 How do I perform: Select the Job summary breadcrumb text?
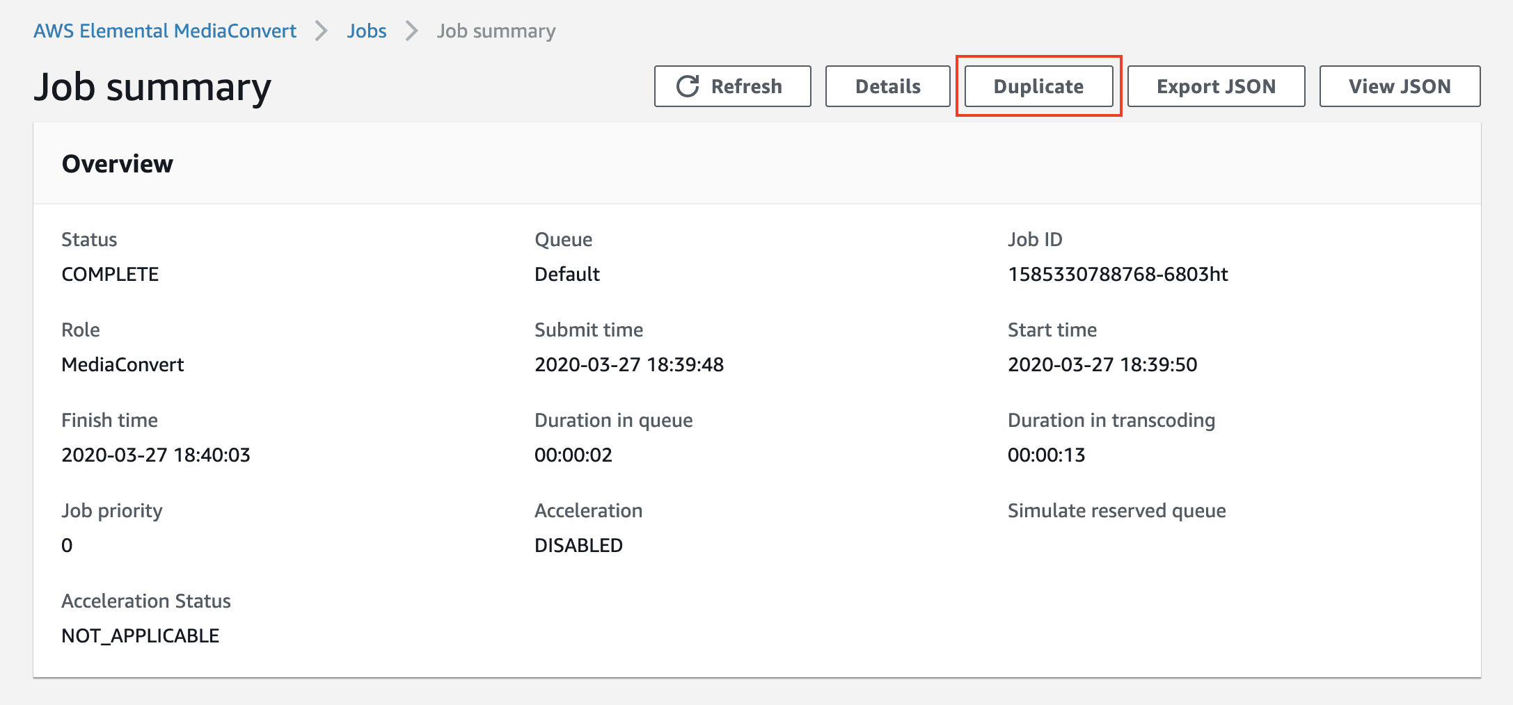point(496,31)
